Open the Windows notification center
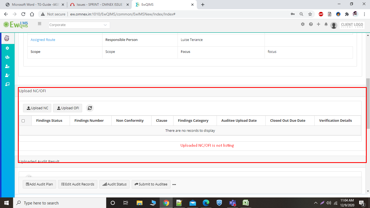This screenshot has height=208, width=370. (x=362, y=203)
